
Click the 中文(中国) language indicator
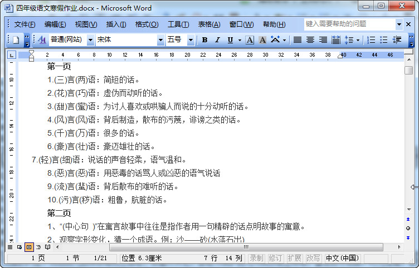tap(342, 258)
